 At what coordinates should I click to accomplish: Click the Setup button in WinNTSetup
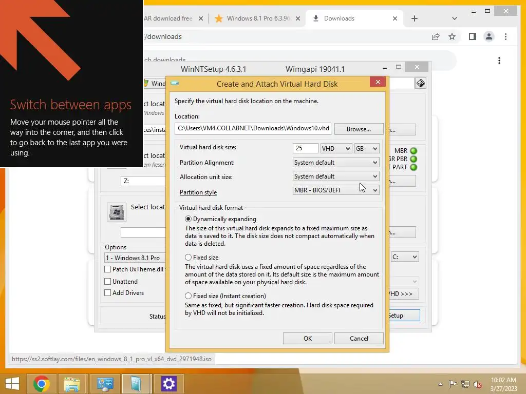[x=404, y=316]
